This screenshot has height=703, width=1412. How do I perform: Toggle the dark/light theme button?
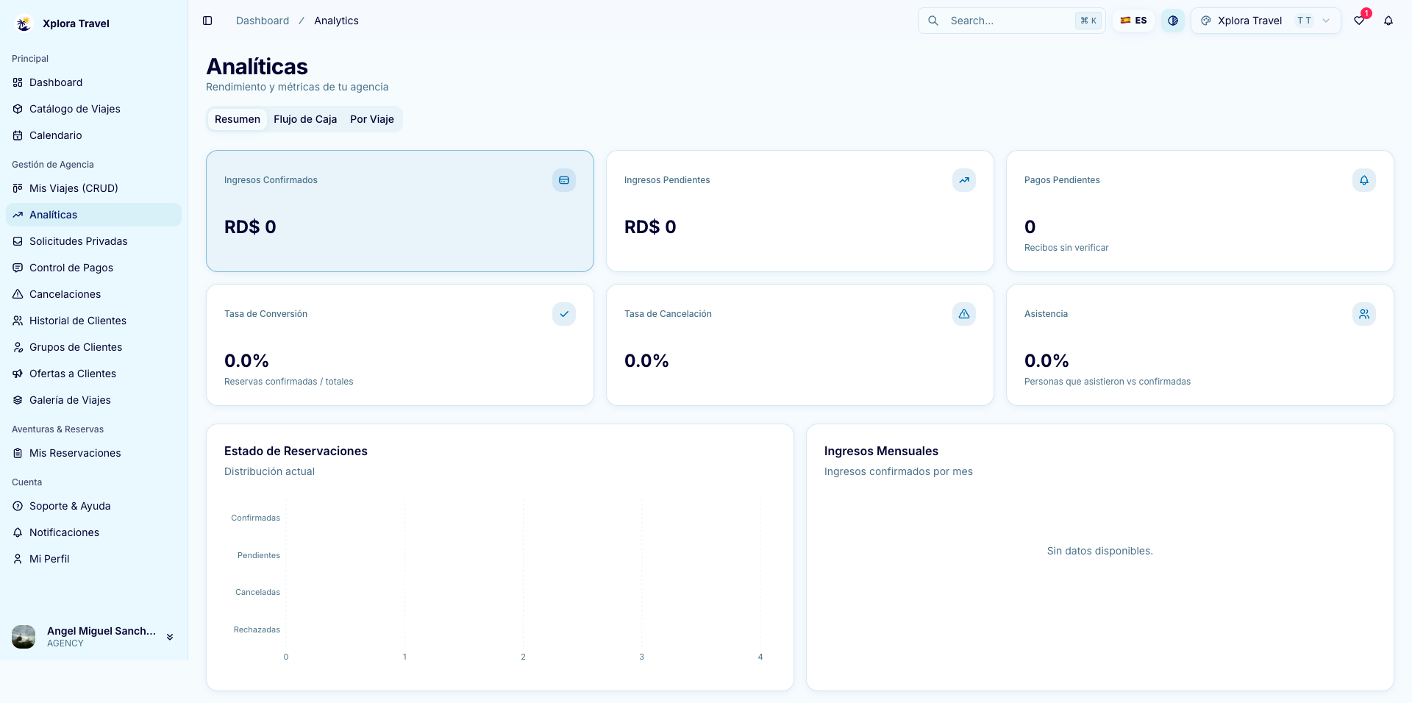coord(1173,21)
